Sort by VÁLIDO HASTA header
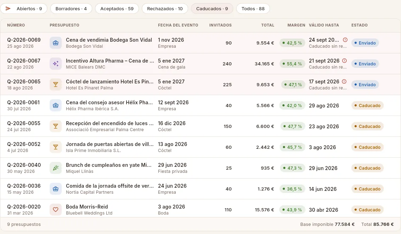Image resolution: width=401 pixels, height=234 pixels. click(324, 25)
